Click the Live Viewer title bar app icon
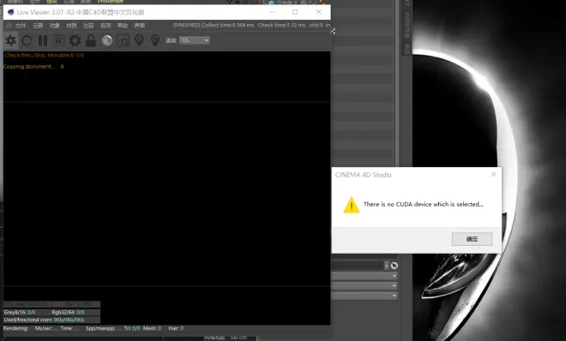Image resolution: width=566 pixels, height=341 pixels. click(10, 12)
